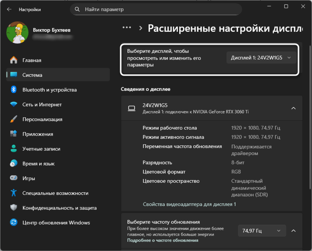The width and height of the screenshot is (312, 251).
Task: Open Время и язык settings
Action: 39,163
